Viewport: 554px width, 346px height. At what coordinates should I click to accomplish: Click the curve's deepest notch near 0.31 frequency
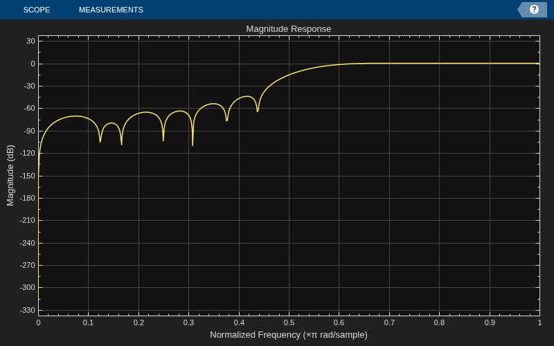[193, 144]
